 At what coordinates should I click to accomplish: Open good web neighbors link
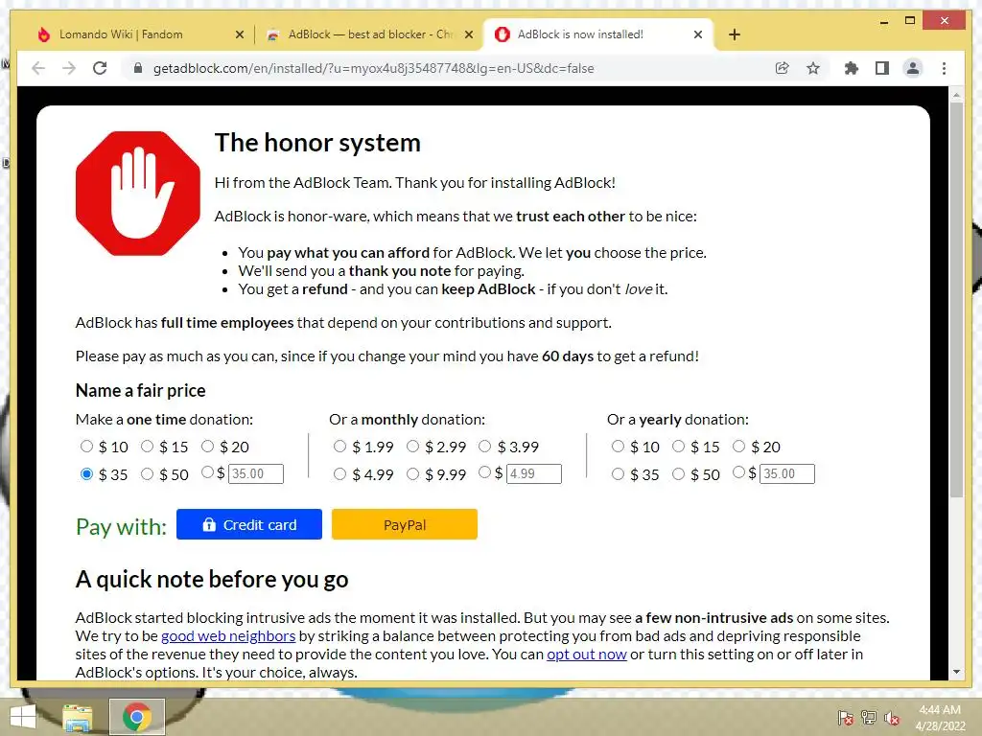[x=228, y=636]
